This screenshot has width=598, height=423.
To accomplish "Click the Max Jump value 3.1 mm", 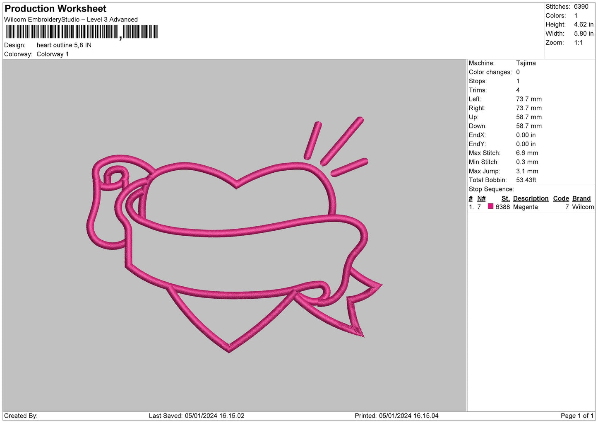I will 527,171.
